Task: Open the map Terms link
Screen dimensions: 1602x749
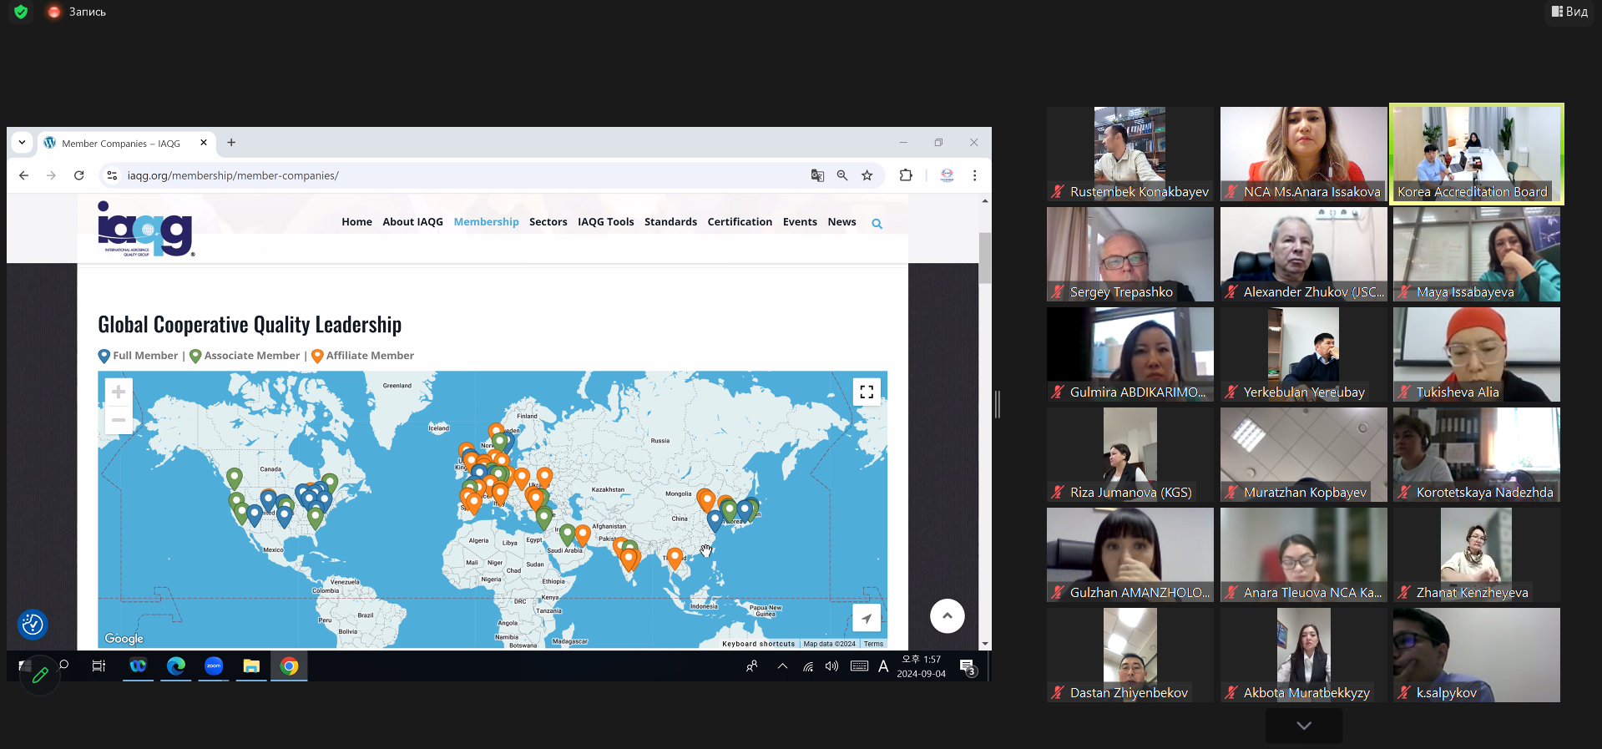Action: [873, 644]
